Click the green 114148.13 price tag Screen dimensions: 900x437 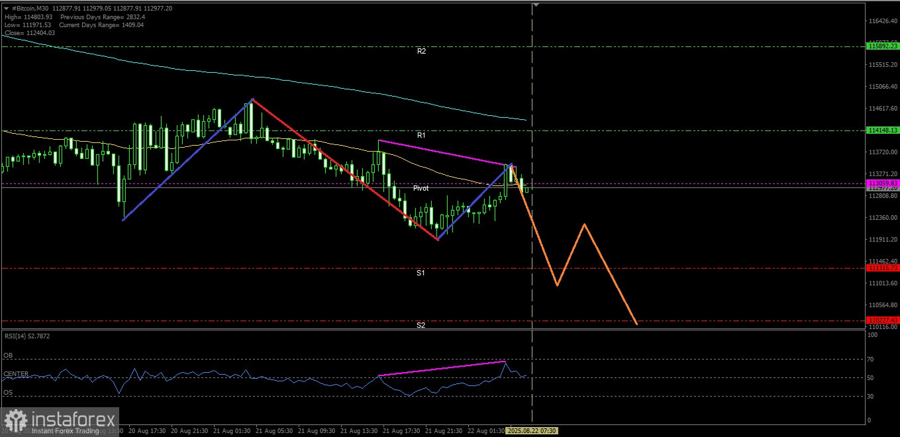[x=883, y=130]
